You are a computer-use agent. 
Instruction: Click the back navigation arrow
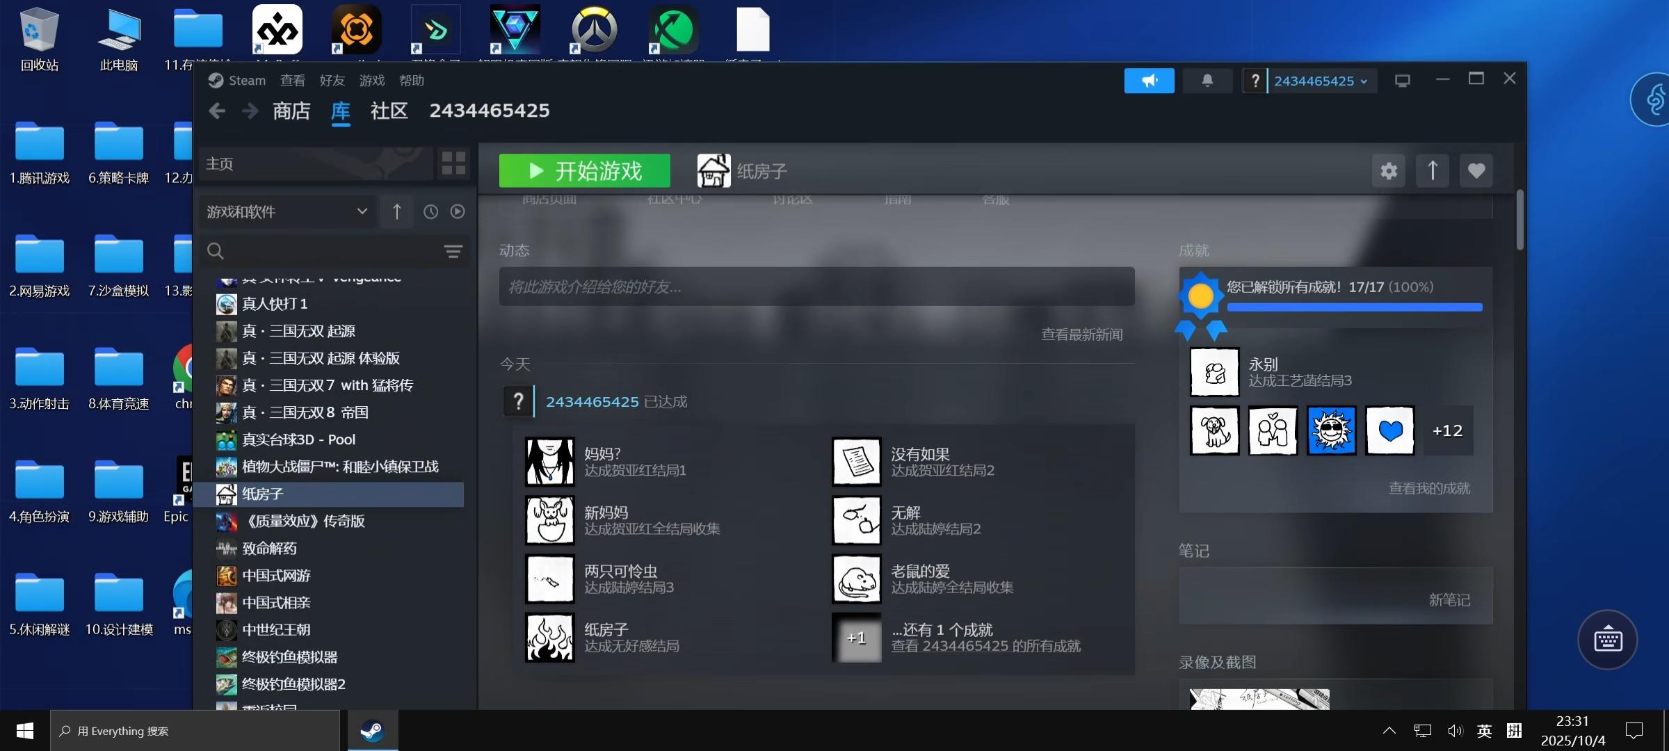coord(217,111)
